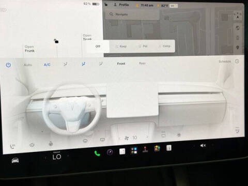Tap the map compass orientation button

(x=238, y=16)
